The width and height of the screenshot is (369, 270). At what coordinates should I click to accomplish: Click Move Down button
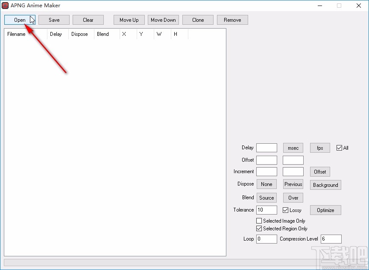(163, 20)
